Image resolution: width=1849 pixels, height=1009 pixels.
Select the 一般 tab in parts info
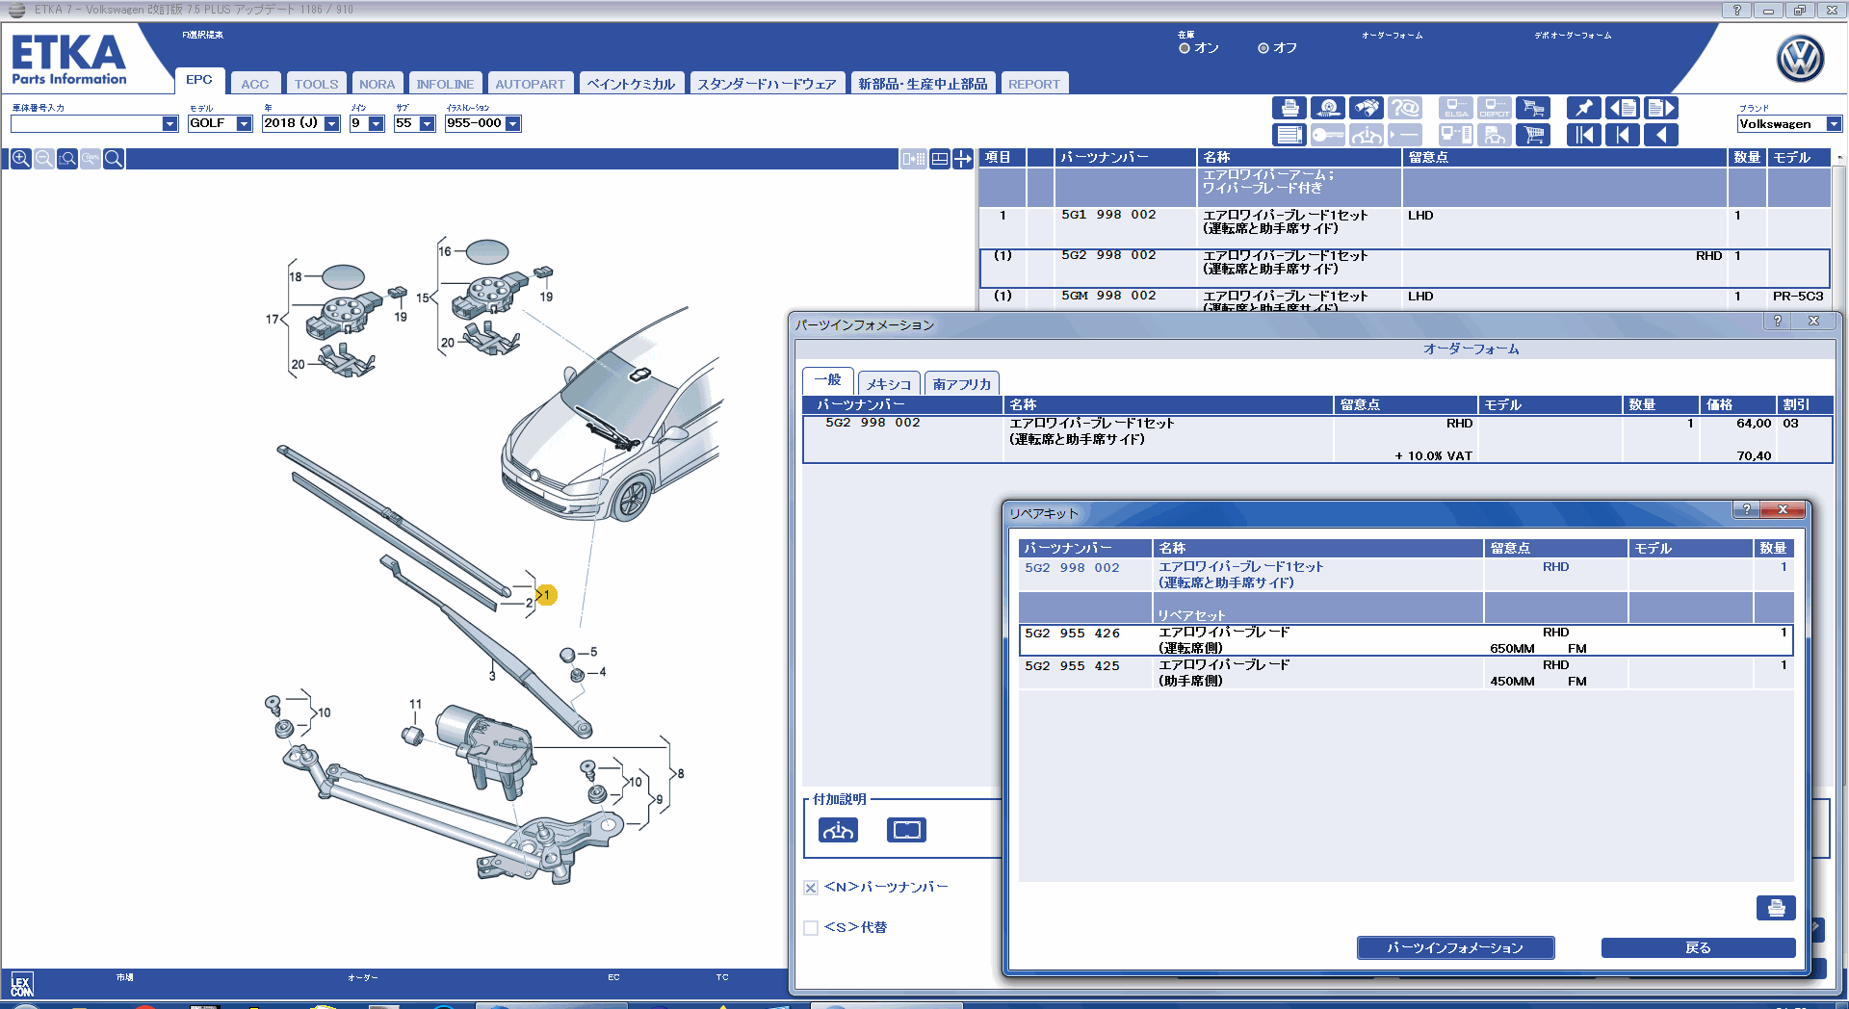tap(827, 380)
